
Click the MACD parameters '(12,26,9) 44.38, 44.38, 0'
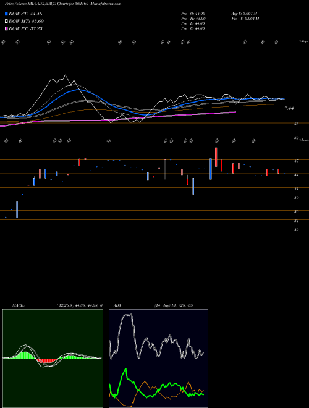coord(80,305)
